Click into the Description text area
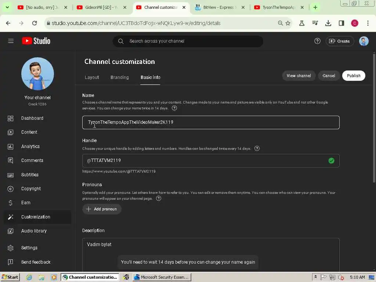 coord(211,255)
